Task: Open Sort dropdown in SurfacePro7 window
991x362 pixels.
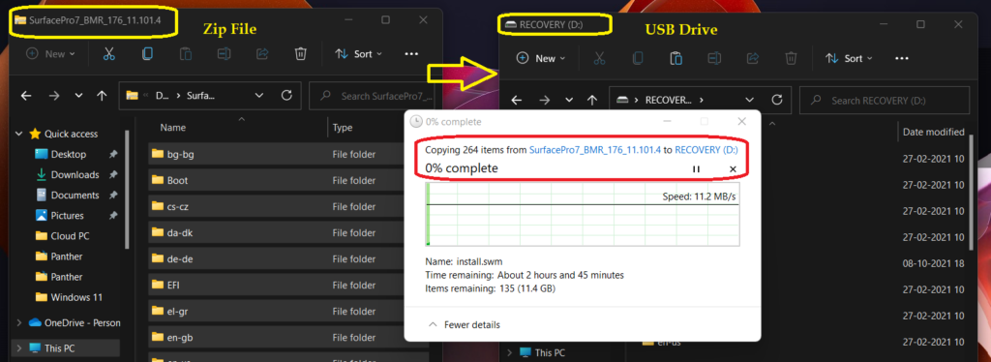Action: coord(358,54)
